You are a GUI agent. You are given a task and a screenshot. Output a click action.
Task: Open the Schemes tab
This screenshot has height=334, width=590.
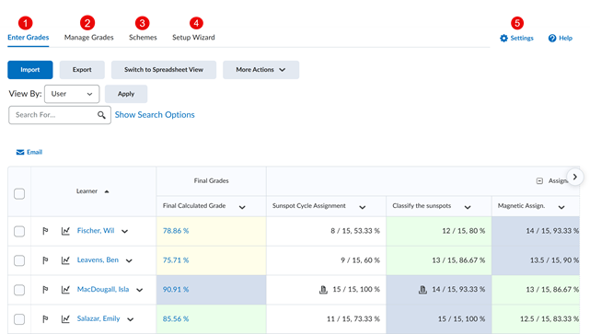coord(143,37)
